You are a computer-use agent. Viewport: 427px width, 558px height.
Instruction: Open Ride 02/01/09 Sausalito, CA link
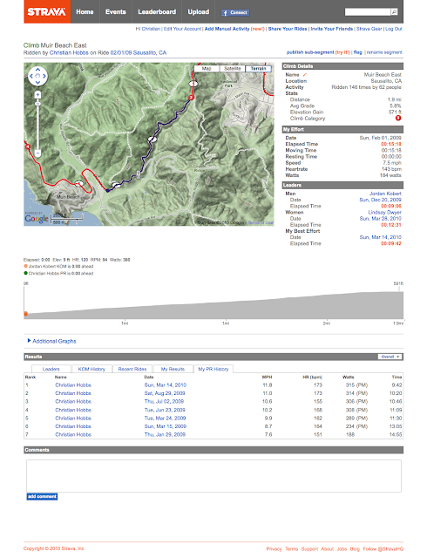pos(139,52)
